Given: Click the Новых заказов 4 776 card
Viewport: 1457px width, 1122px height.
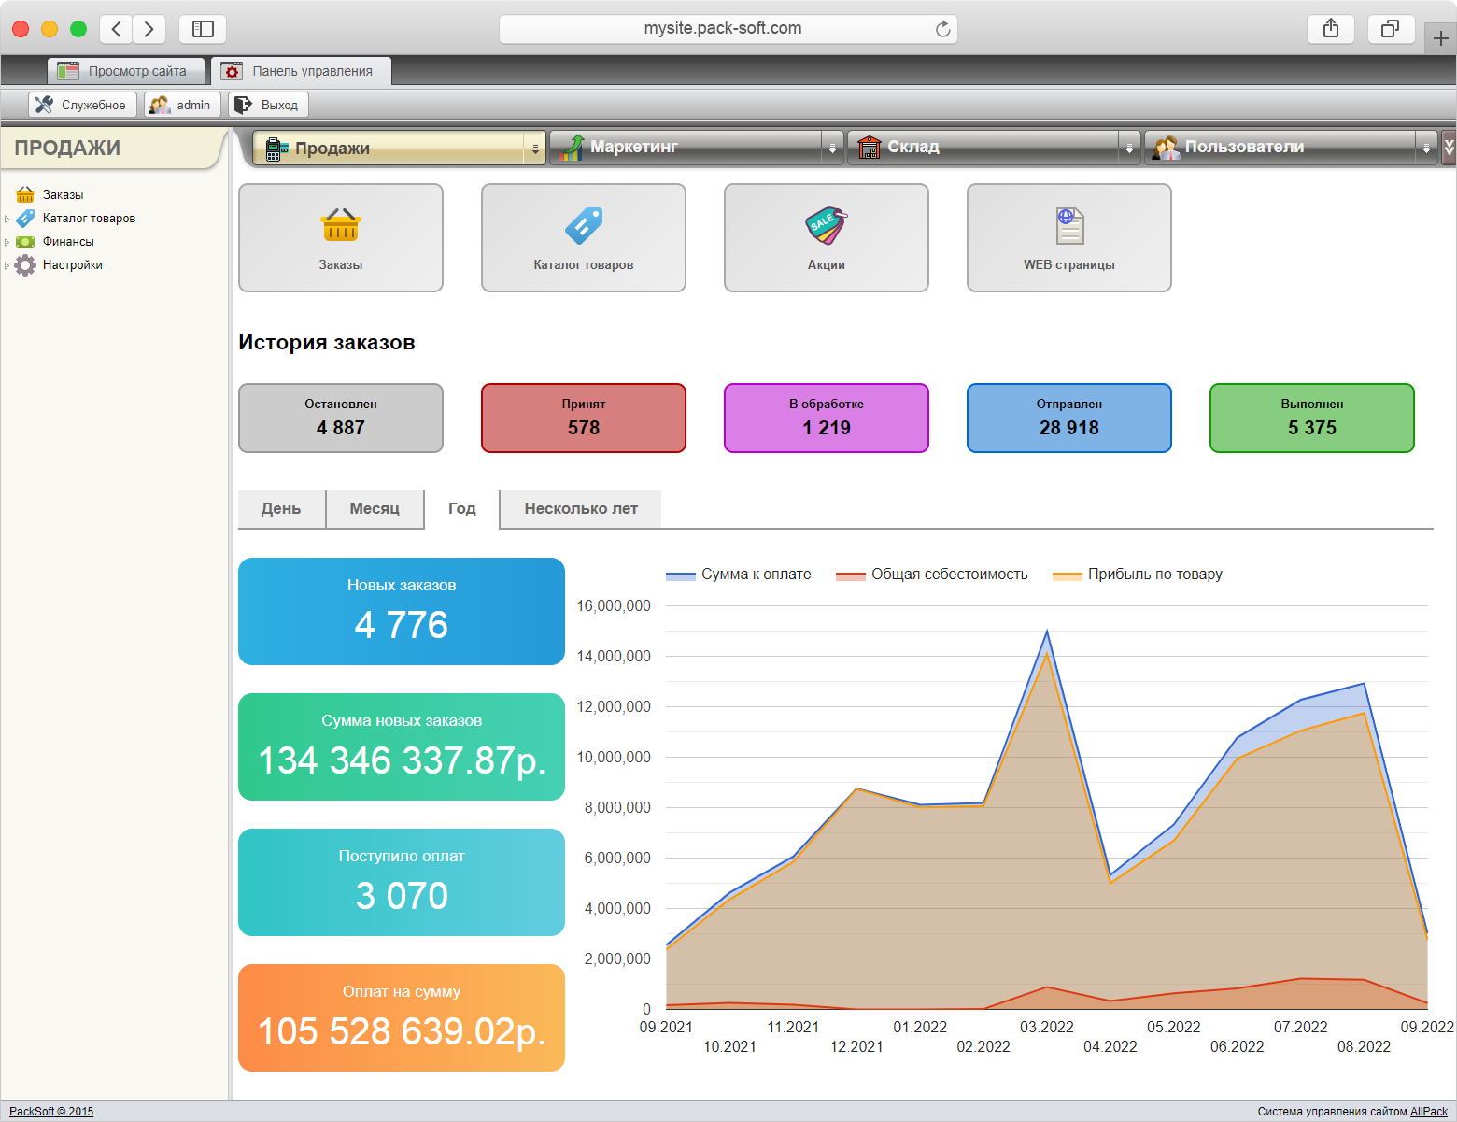Looking at the screenshot, I should pyautogui.click(x=402, y=611).
